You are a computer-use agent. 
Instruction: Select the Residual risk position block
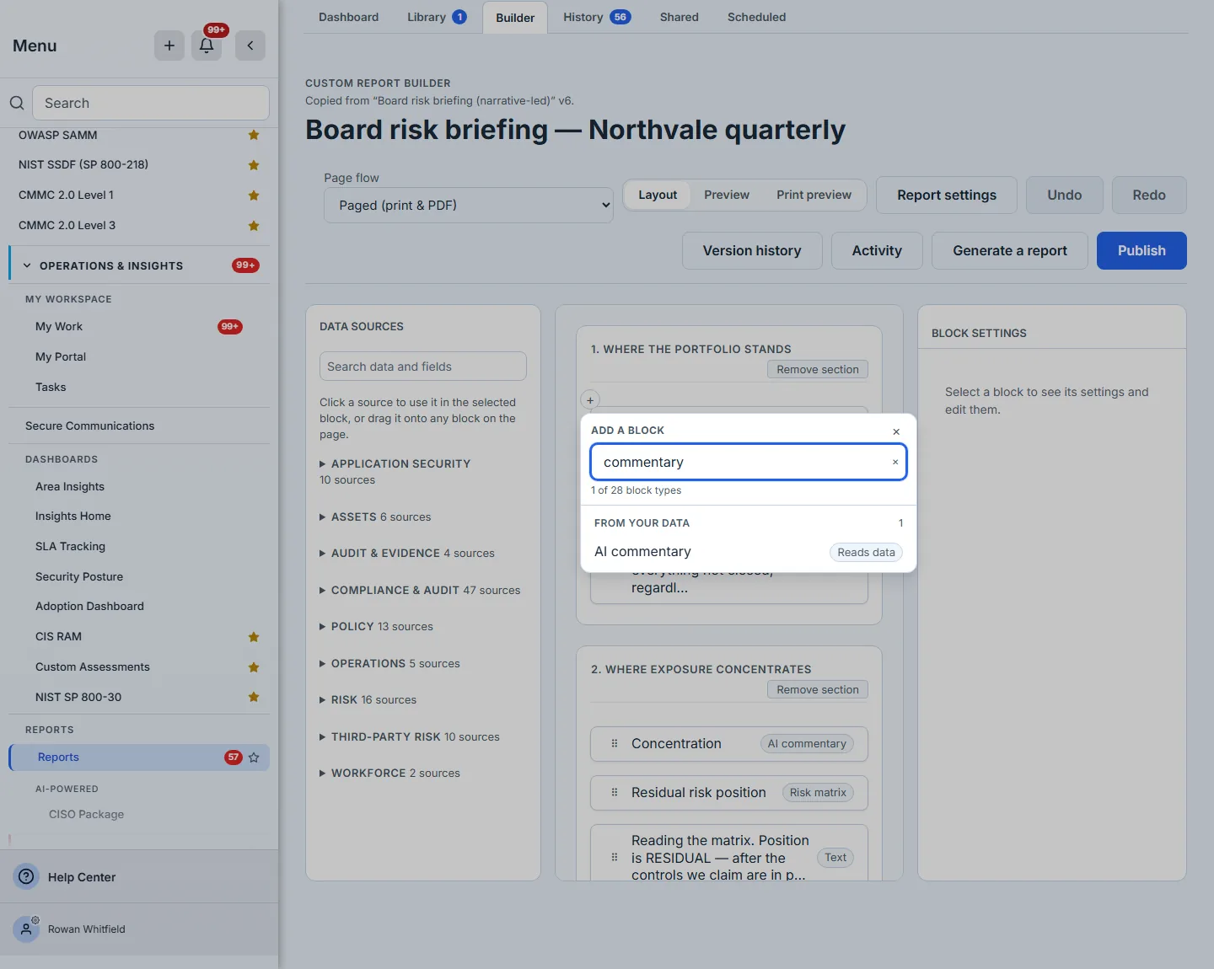point(729,793)
